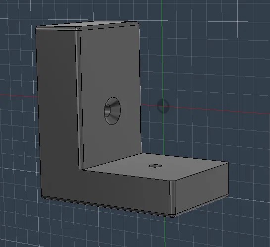The image size is (270, 247).
Task: Select the origin circle marker
Action: 163,106
